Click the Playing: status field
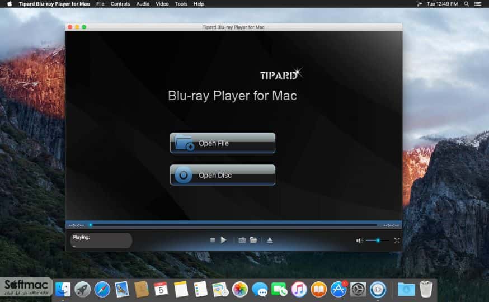Viewport: 489px width, 302px height. point(101,240)
